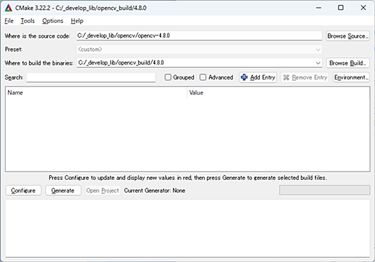Maximize the CMake window
The image size is (375, 262).
pyautogui.click(x=340, y=8)
